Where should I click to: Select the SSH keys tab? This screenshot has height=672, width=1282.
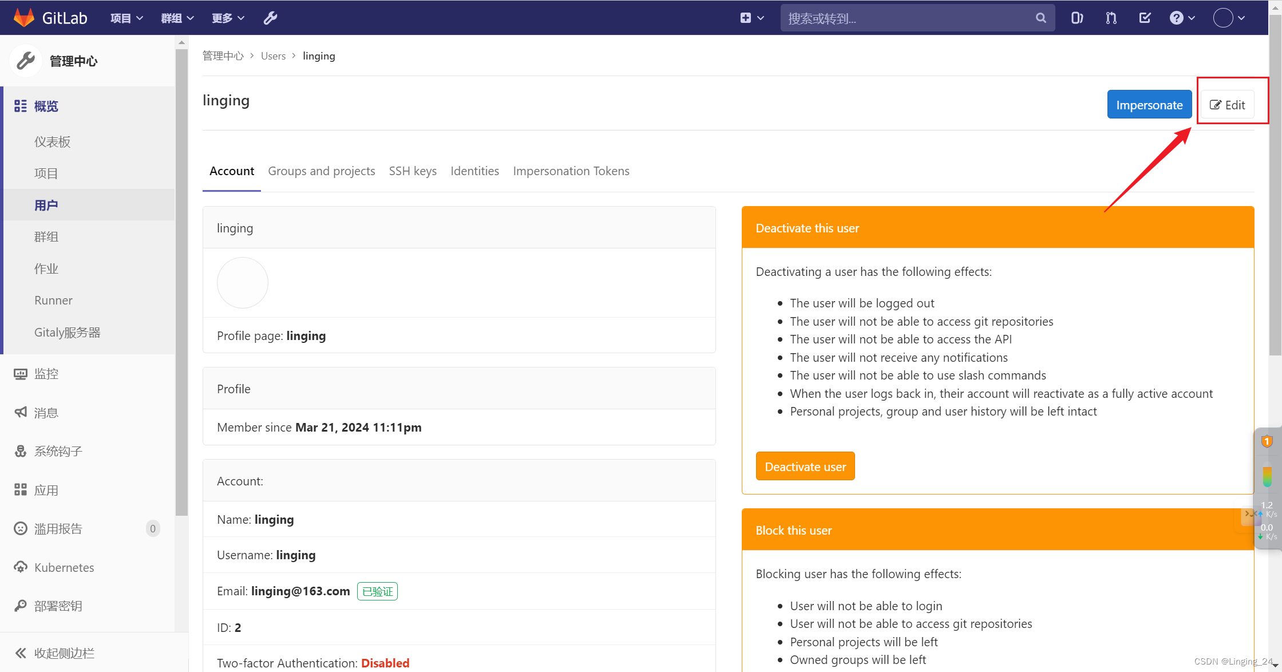click(413, 171)
